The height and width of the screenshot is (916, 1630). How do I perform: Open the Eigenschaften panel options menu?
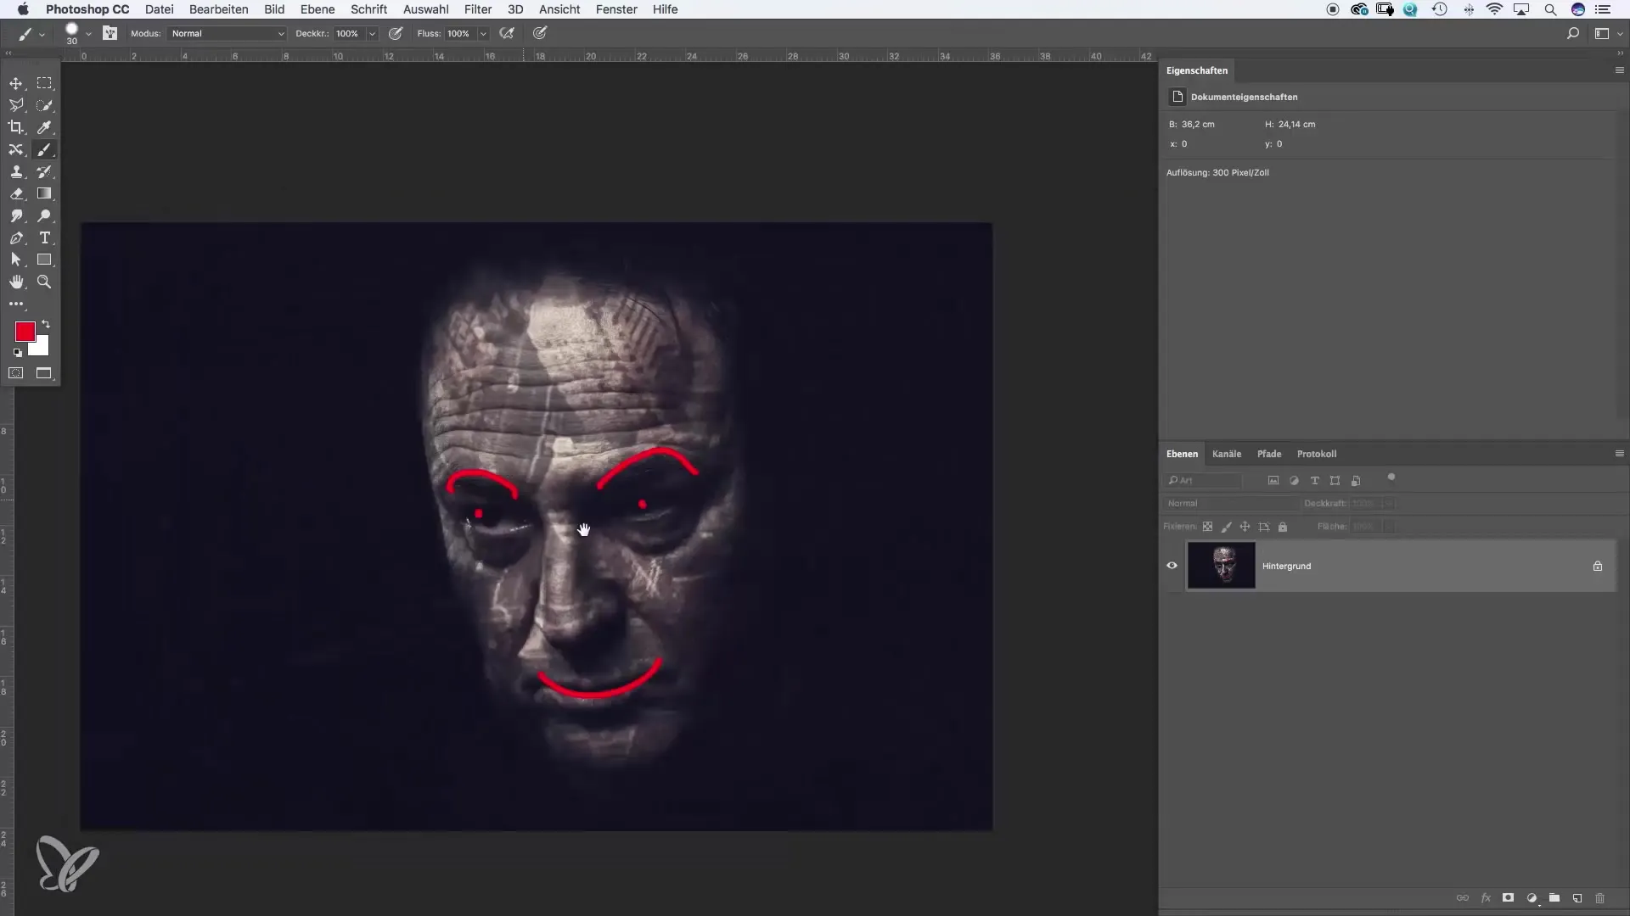tap(1619, 70)
